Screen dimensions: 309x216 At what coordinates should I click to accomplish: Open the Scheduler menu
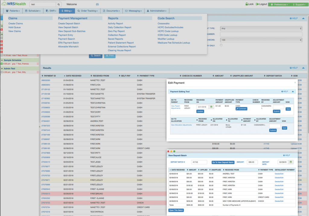33,11
